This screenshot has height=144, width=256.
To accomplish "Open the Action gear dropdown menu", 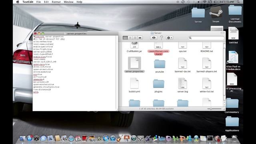I will pos(170,38).
